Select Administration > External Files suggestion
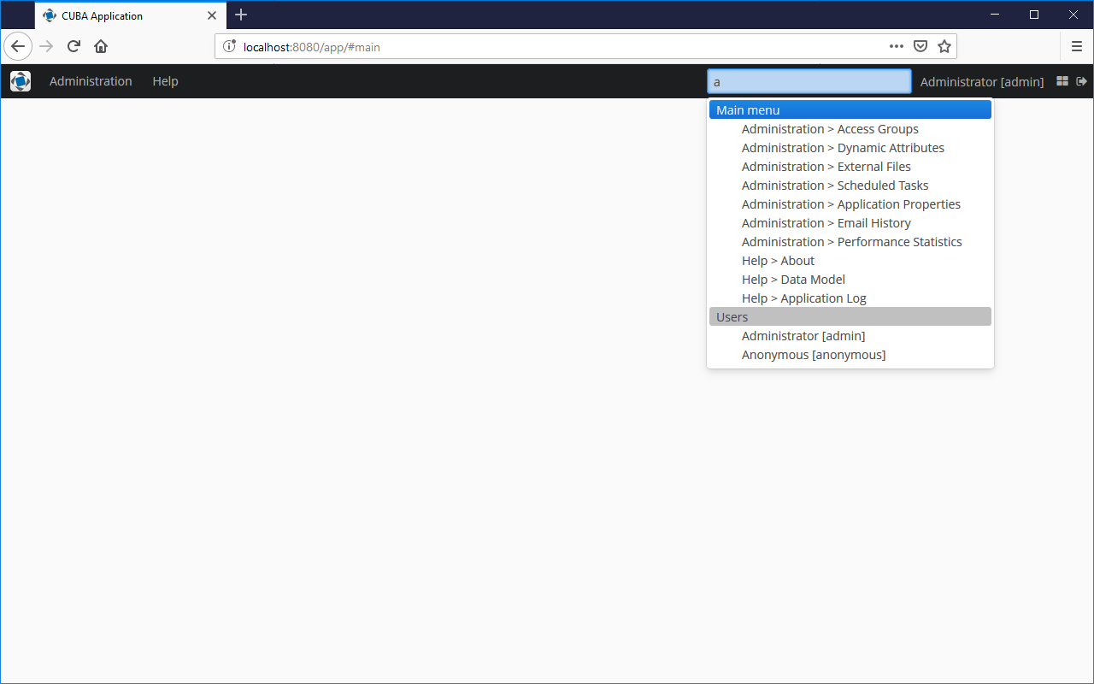Image resolution: width=1094 pixels, height=684 pixels. click(850, 167)
